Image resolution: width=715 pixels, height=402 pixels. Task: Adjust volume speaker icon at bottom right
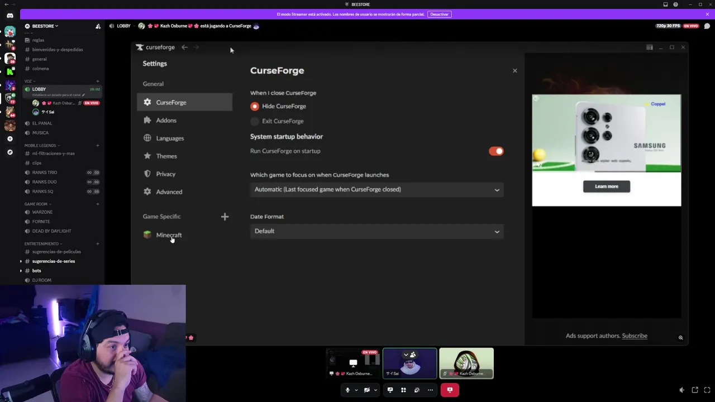coord(681,390)
